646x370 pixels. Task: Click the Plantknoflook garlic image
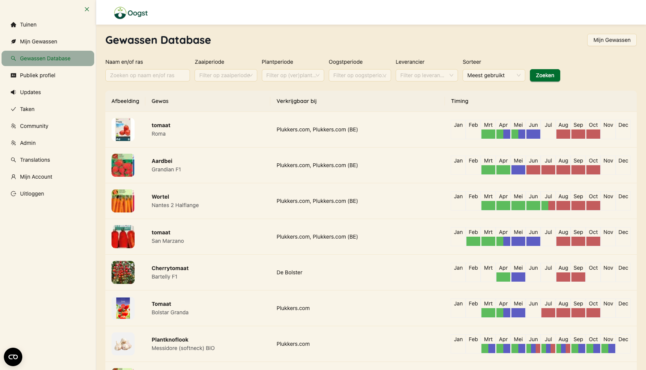(x=123, y=344)
